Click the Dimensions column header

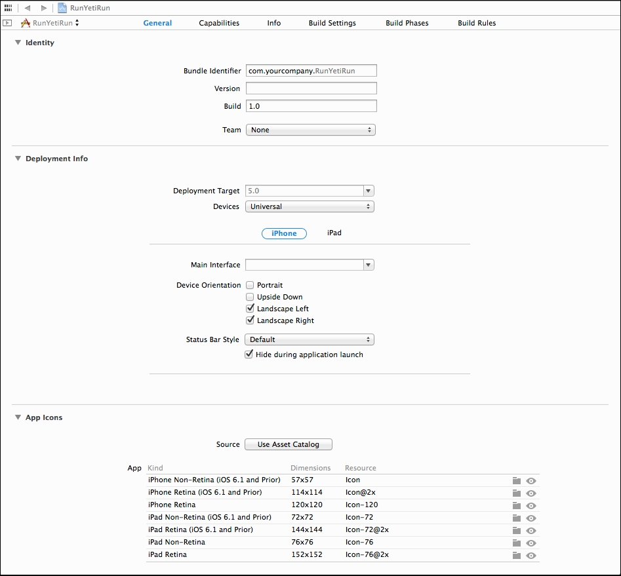tap(311, 468)
